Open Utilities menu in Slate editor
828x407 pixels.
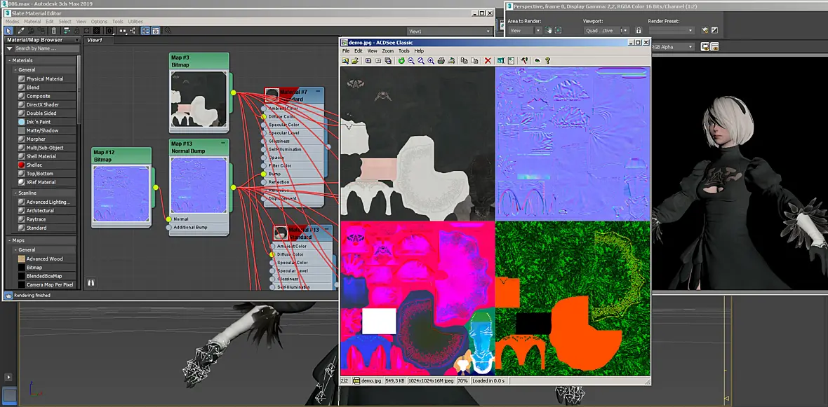pyautogui.click(x=135, y=22)
